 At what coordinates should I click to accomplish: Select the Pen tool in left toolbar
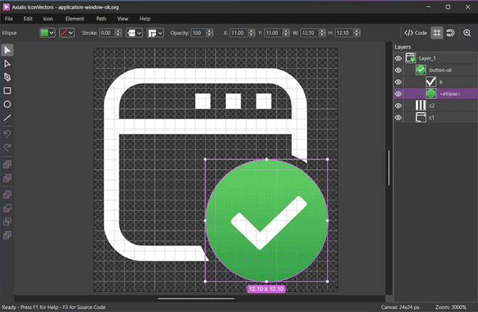[7, 77]
